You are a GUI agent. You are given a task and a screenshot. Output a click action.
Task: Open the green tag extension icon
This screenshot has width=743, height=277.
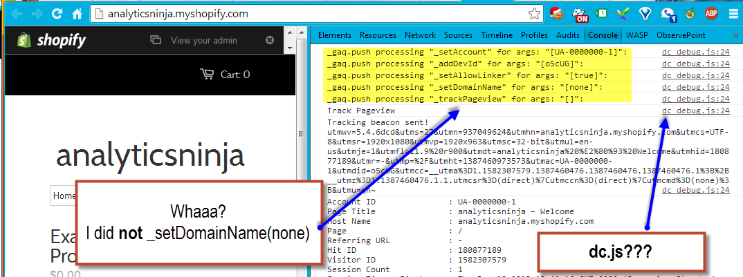[603, 14]
